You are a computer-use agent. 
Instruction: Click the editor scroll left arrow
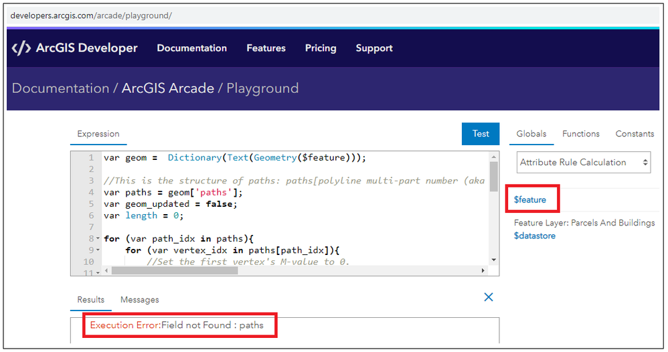106,270
